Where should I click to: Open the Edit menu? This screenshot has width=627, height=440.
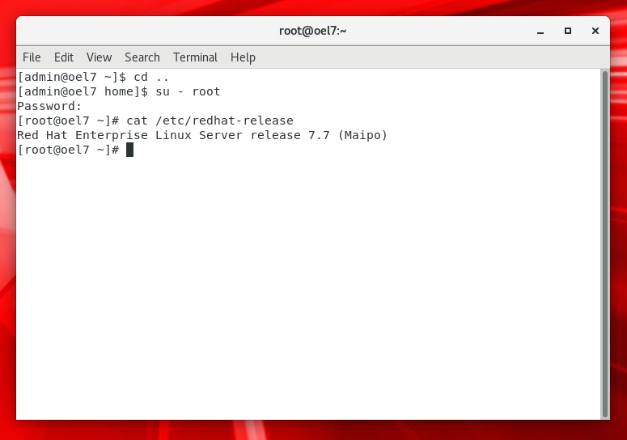tap(64, 57)
